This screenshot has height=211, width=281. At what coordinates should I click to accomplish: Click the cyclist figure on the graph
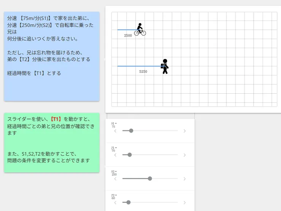point(140,30)
